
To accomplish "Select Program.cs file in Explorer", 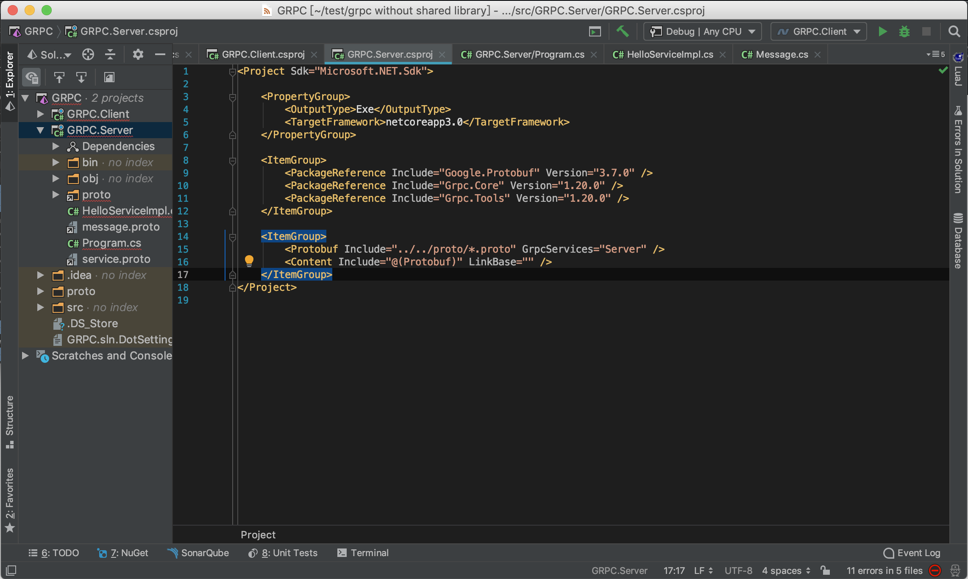I will 111,243.
